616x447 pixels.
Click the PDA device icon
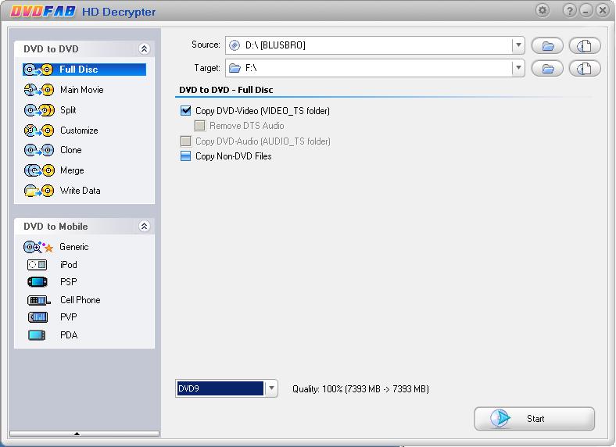click(37, 335)
